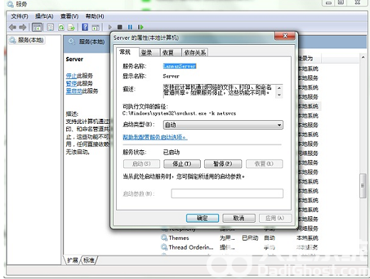Open the 启动类型 dropdown
The height and width of the screenshot is (279, 370).
pyautogui.click(x=223, y=125)
